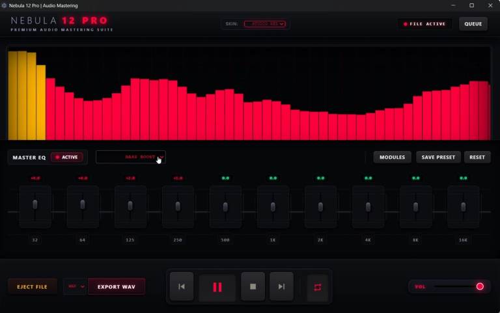Click the 1K frequency label
Screen dimensions: 500x313
[x=273, y=240]
